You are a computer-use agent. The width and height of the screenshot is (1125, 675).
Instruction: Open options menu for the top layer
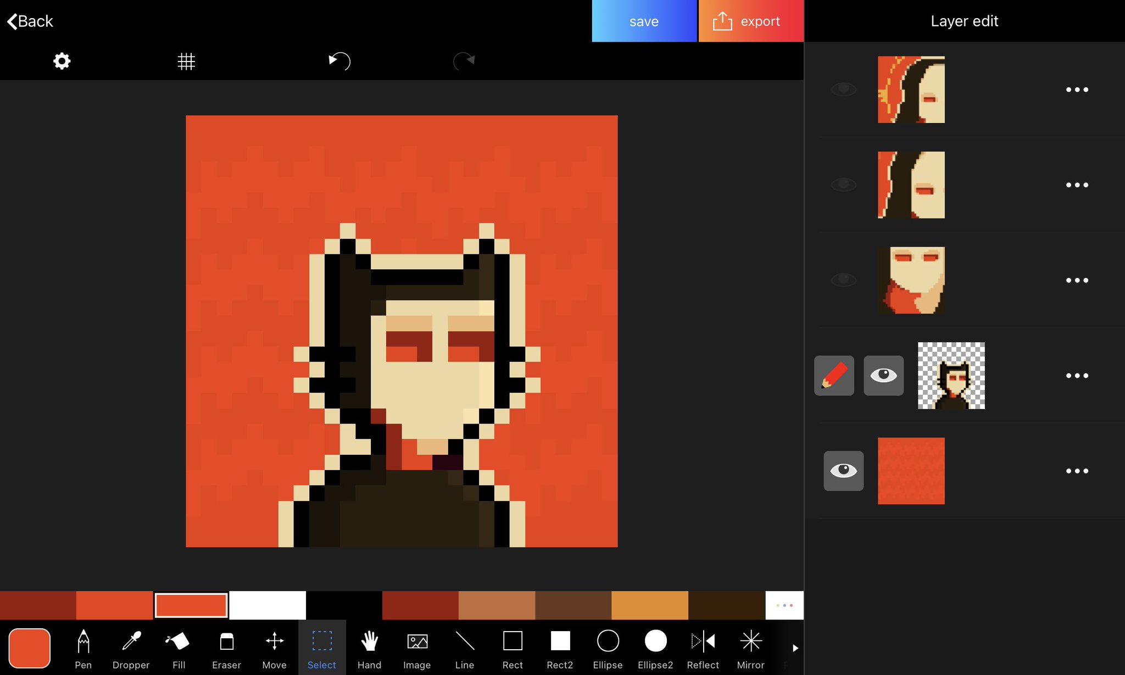click(x=1077, y=90)
